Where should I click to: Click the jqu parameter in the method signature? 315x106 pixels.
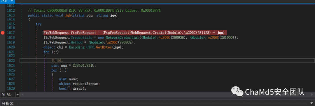tap(90, 15)
